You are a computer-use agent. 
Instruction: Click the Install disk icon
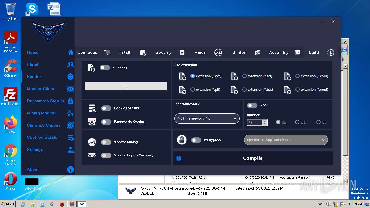click(143, 53)
